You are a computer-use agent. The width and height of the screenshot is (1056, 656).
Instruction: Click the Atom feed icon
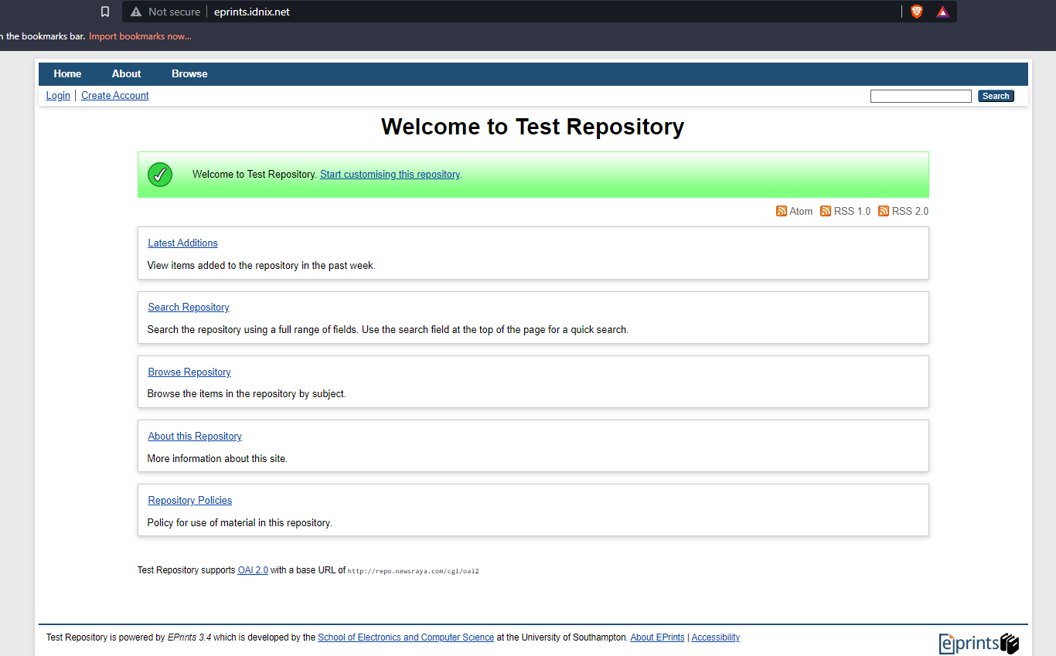pyautogui.click(x=782, y=211)
